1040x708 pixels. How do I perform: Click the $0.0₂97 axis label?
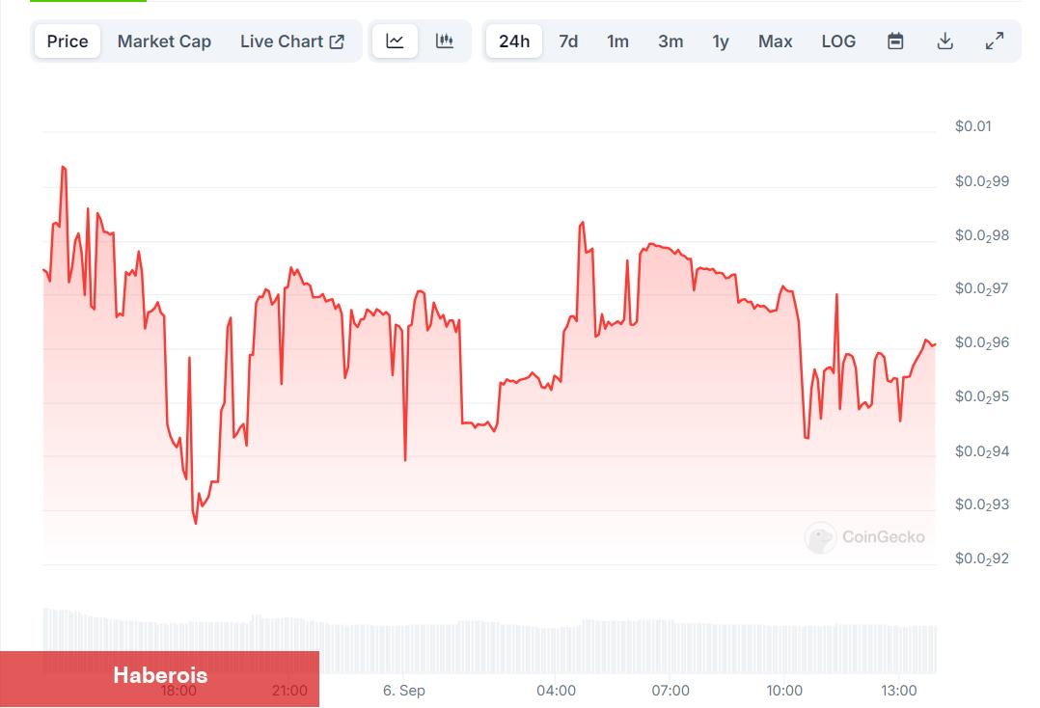point(982,288)
